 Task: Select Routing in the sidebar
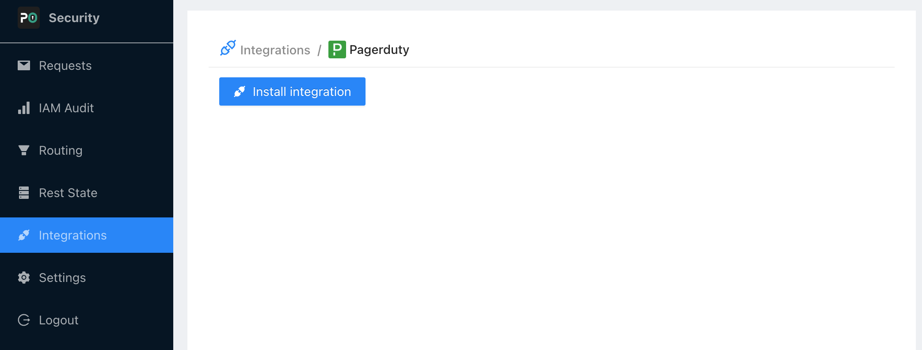pyautogui.click(x=61, y=150)
